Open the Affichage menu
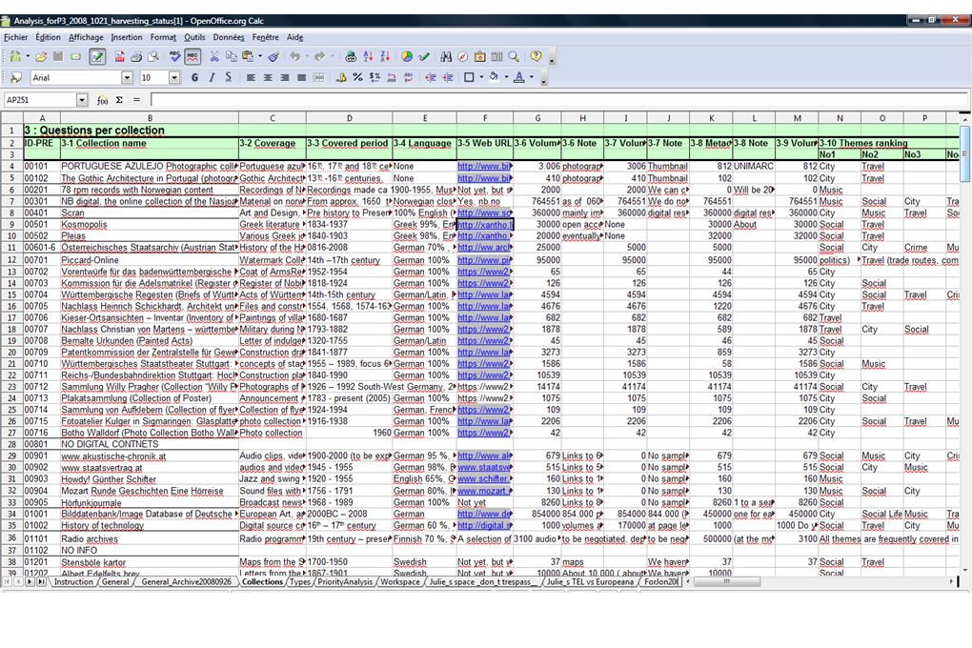 [86, 37]
